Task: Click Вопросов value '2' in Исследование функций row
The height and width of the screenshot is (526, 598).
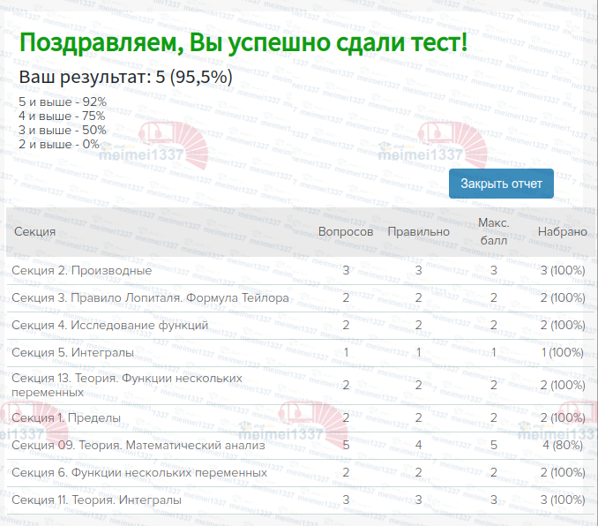Action: [346, 326]
